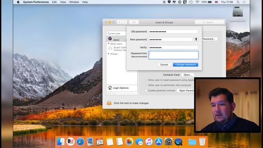Show all preferences grid button
The height and width of the screenshot is (148, 263).
coord(134,22)
